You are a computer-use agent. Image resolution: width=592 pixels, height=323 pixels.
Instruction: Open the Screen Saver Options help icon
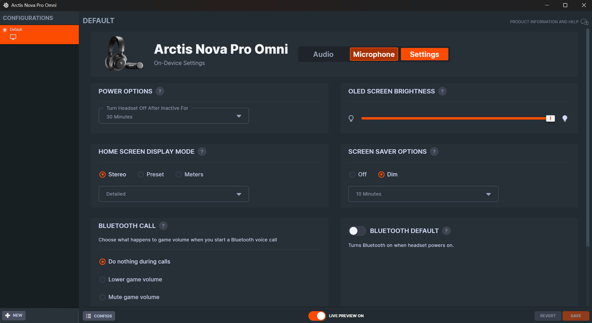tap(434, 152)
